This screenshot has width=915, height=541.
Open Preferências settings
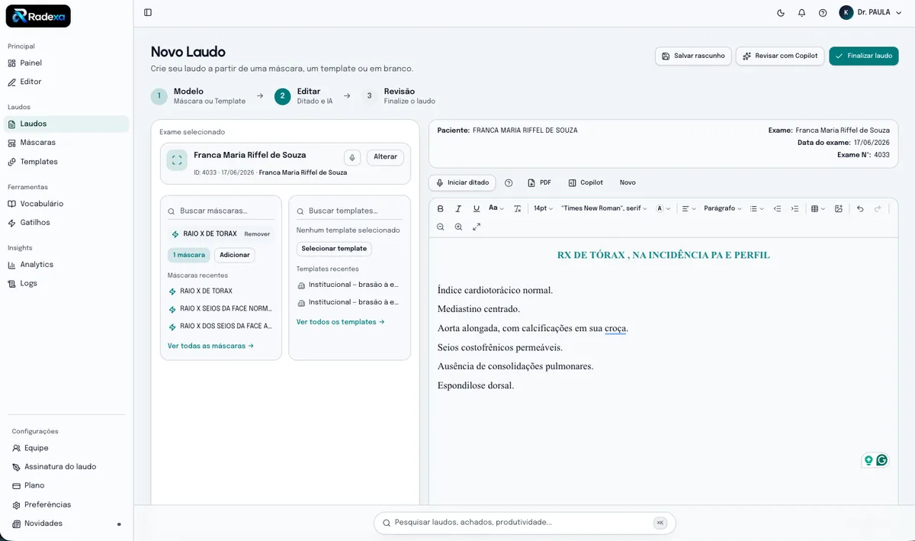pos(67,504)
